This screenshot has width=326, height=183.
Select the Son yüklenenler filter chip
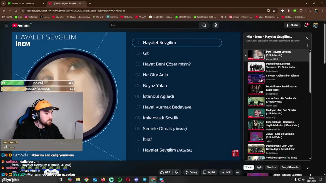[x=290, y=167]
